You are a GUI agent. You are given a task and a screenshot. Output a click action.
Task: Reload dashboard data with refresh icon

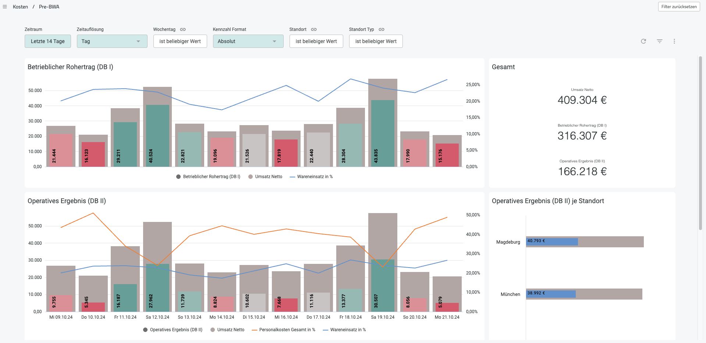[x=643, y=41]
